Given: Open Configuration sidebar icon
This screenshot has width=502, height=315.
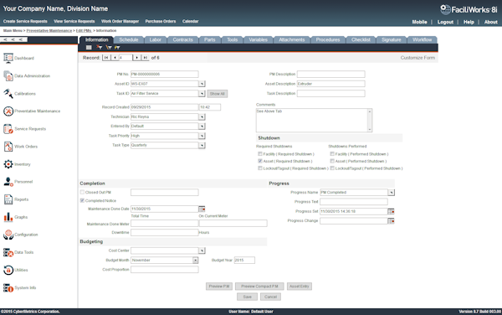Looking at the screenshot, I should tap(8, 235).
